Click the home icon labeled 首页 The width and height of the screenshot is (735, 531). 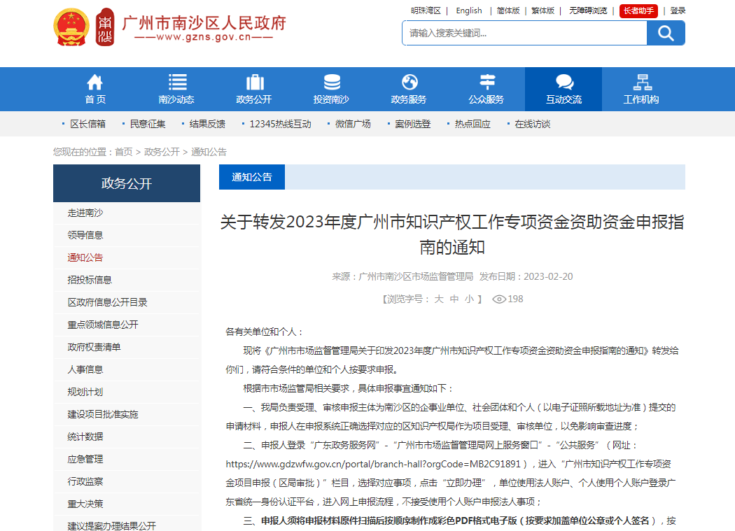tap(94, 83)
